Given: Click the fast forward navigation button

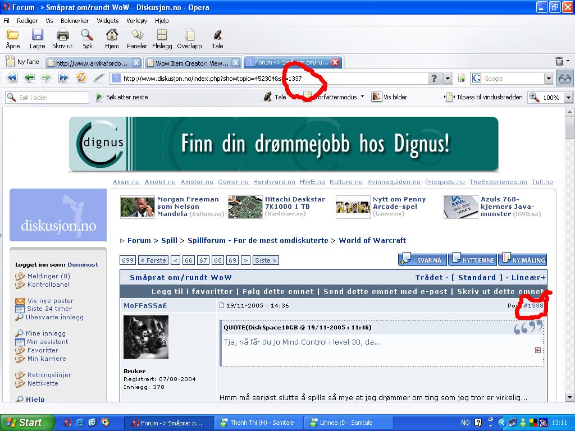Looking at the screenshot, I should click(x=63, y=77).
